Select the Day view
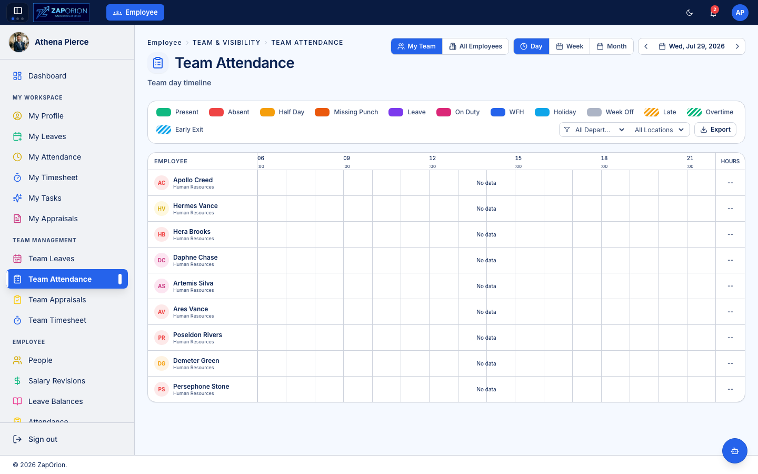Image resolution: width=758 pixels, height=474 pixels. [532, 46]
